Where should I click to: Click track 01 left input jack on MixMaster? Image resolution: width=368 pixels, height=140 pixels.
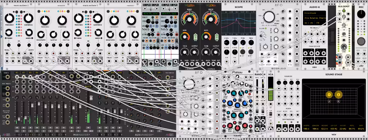click(17, 77)
